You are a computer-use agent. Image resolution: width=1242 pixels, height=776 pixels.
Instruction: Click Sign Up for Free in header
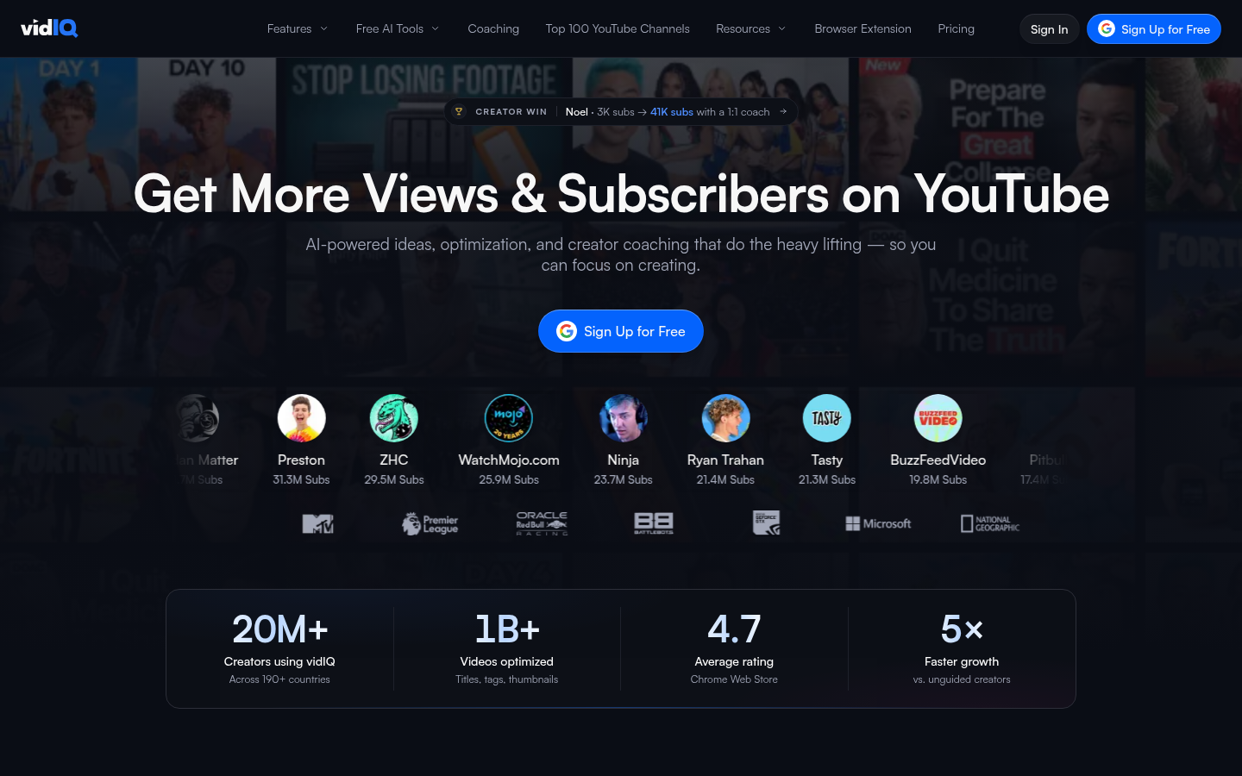(x=1154, y=29)
